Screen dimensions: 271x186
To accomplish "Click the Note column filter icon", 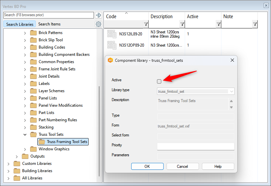I will (255, 24).
